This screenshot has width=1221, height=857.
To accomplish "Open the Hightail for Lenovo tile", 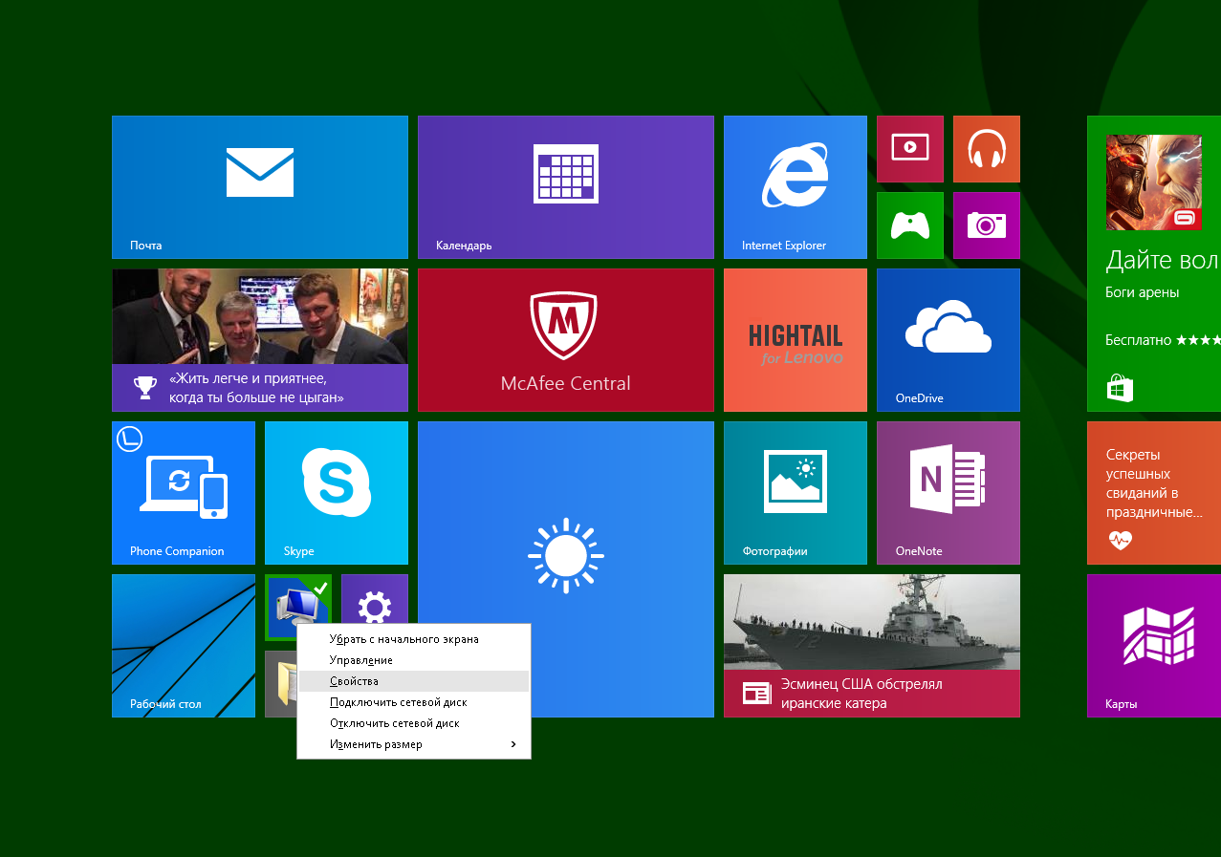I will tap(796, 340).
